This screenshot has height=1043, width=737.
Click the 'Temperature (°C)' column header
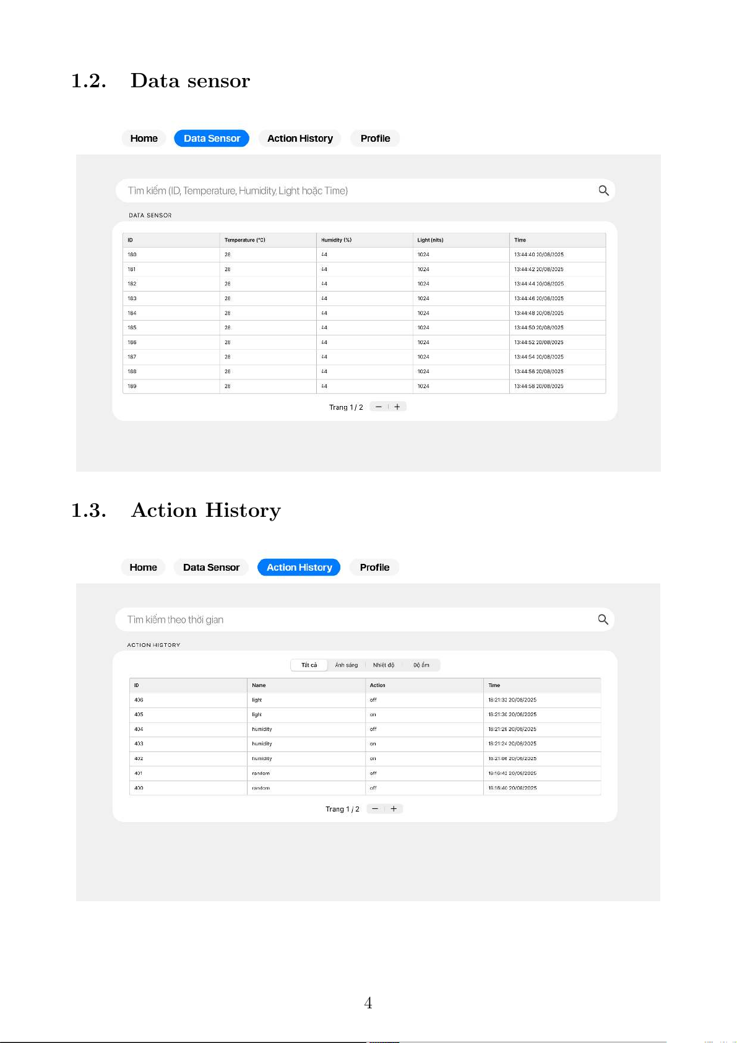[245, 240]
